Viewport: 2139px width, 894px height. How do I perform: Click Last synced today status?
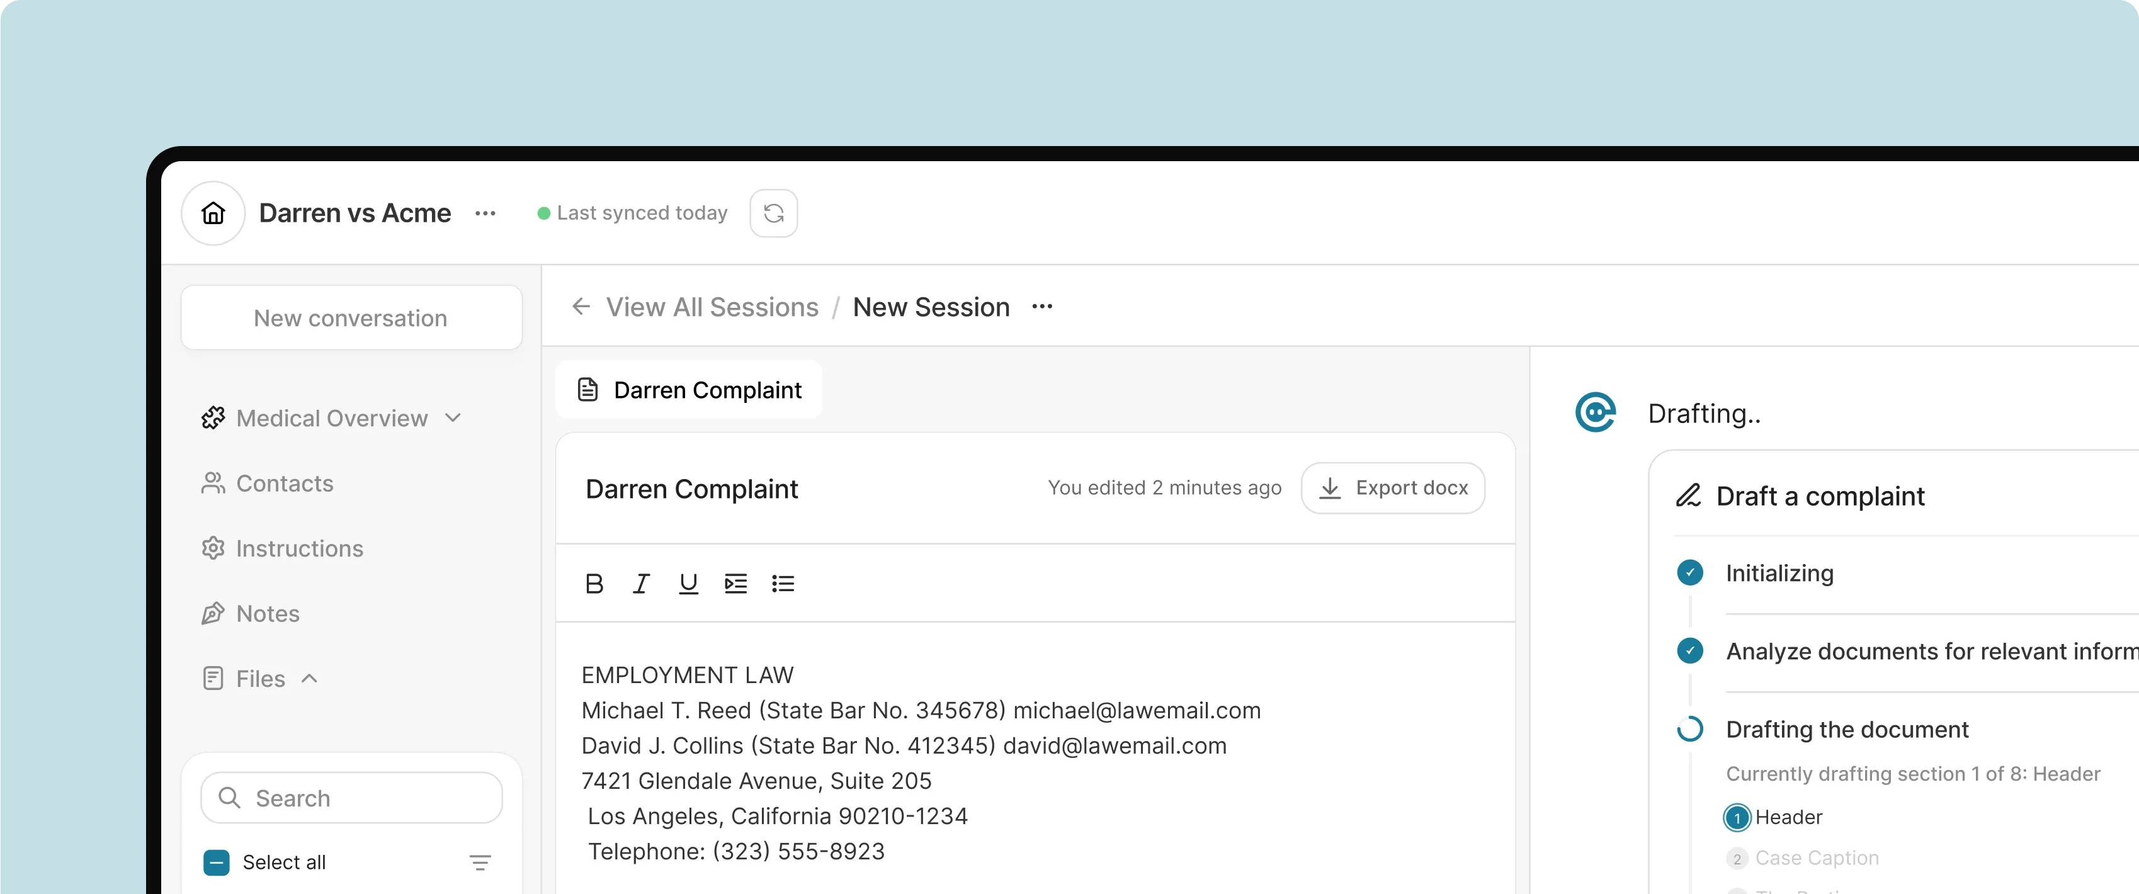[633, 213]
